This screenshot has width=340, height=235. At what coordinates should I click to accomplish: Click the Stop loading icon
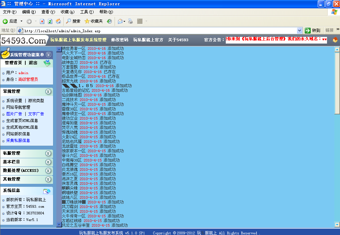pos(42,21)
